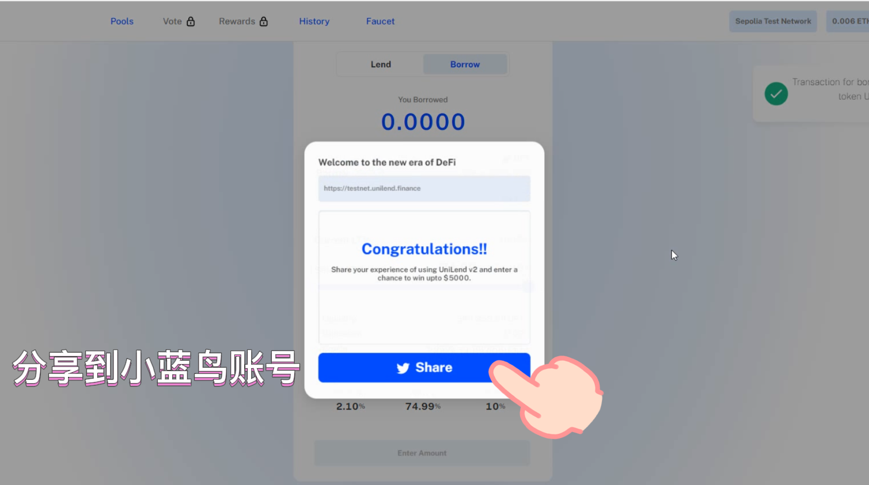Switch to the Lend tab

pyautogui.click(x=381, y=64)
